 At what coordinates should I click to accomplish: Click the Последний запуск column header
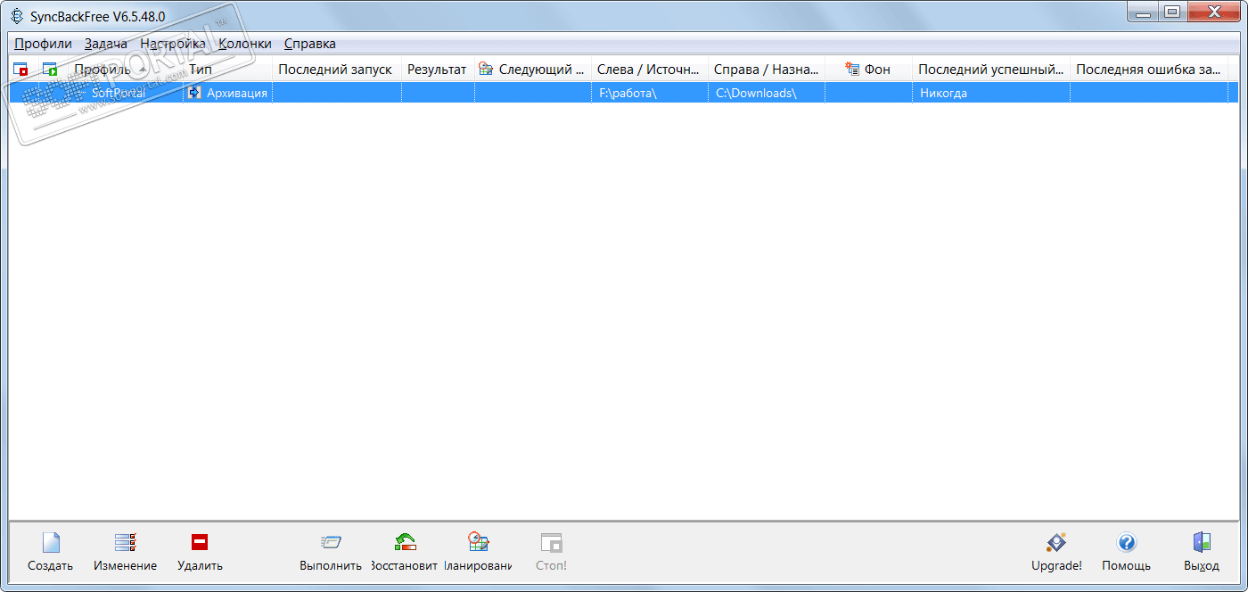click(336, 69)
